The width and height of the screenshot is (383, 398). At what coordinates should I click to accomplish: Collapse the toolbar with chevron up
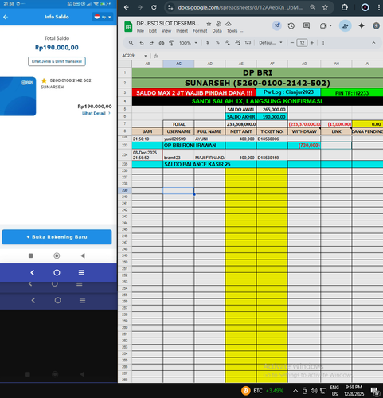click(x=373, y=43)
